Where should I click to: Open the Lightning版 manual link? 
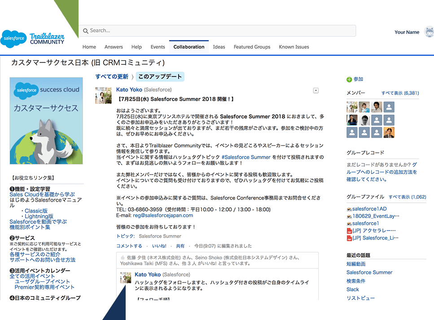39,216
